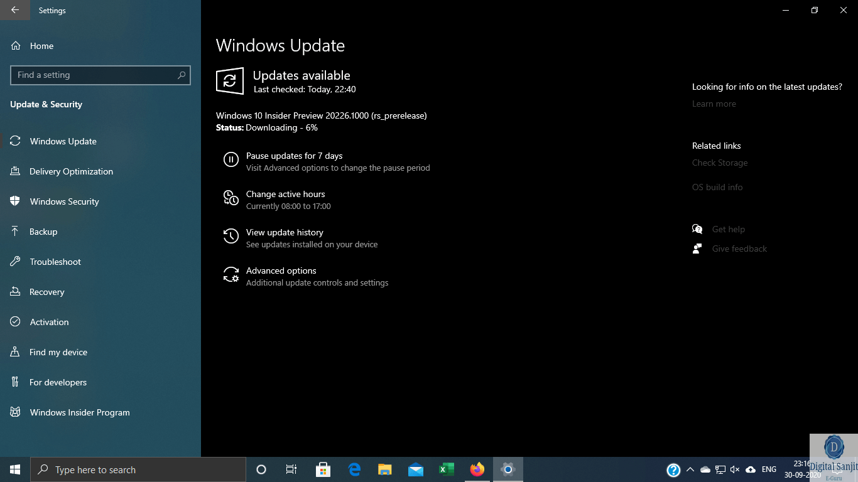This screenshot has width=858, height=482.
Task: Click the Windows Update sync arrows sidebar icon
Action: tap(16, 141)
